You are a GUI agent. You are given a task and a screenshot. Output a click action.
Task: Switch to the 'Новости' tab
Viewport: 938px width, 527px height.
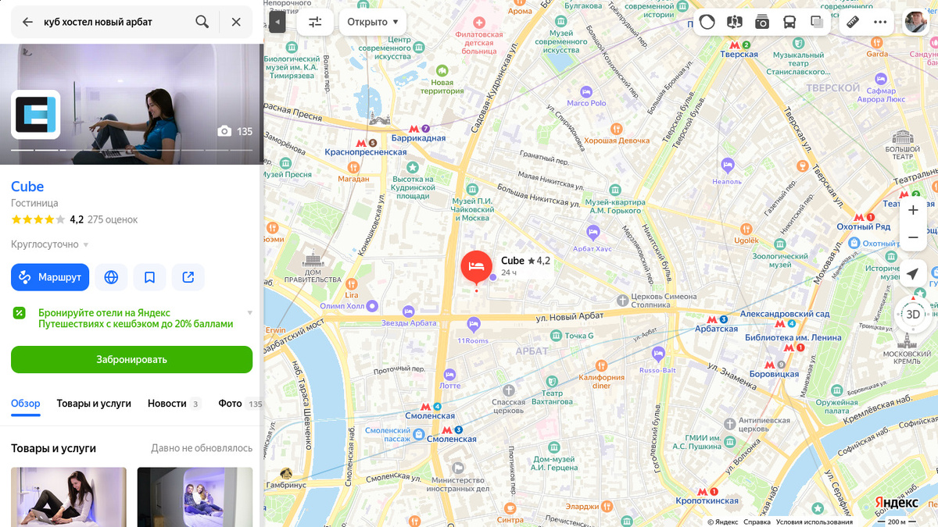174,404
